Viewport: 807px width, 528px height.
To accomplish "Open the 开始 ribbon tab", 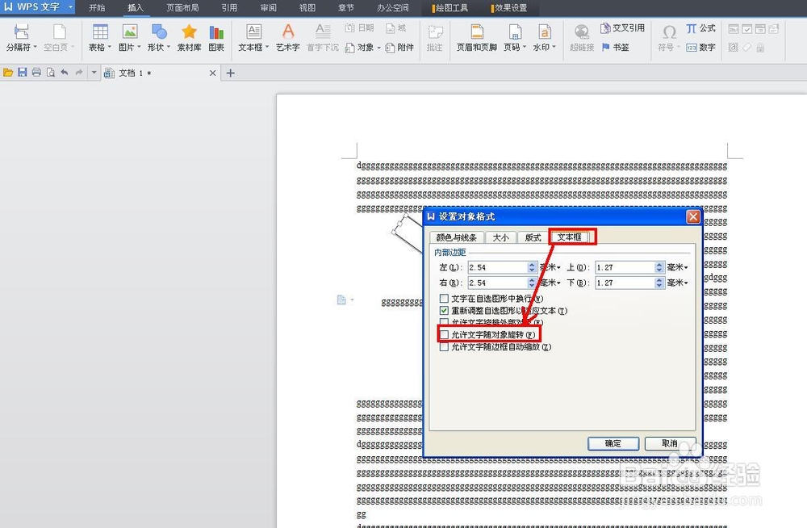I will pyautogui.click(x=97, y=8).
